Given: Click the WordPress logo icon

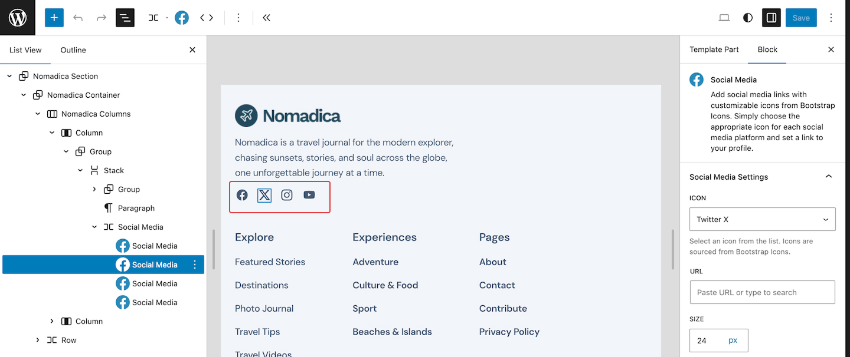Looking at the screenshot, I should tap(18, 18).
